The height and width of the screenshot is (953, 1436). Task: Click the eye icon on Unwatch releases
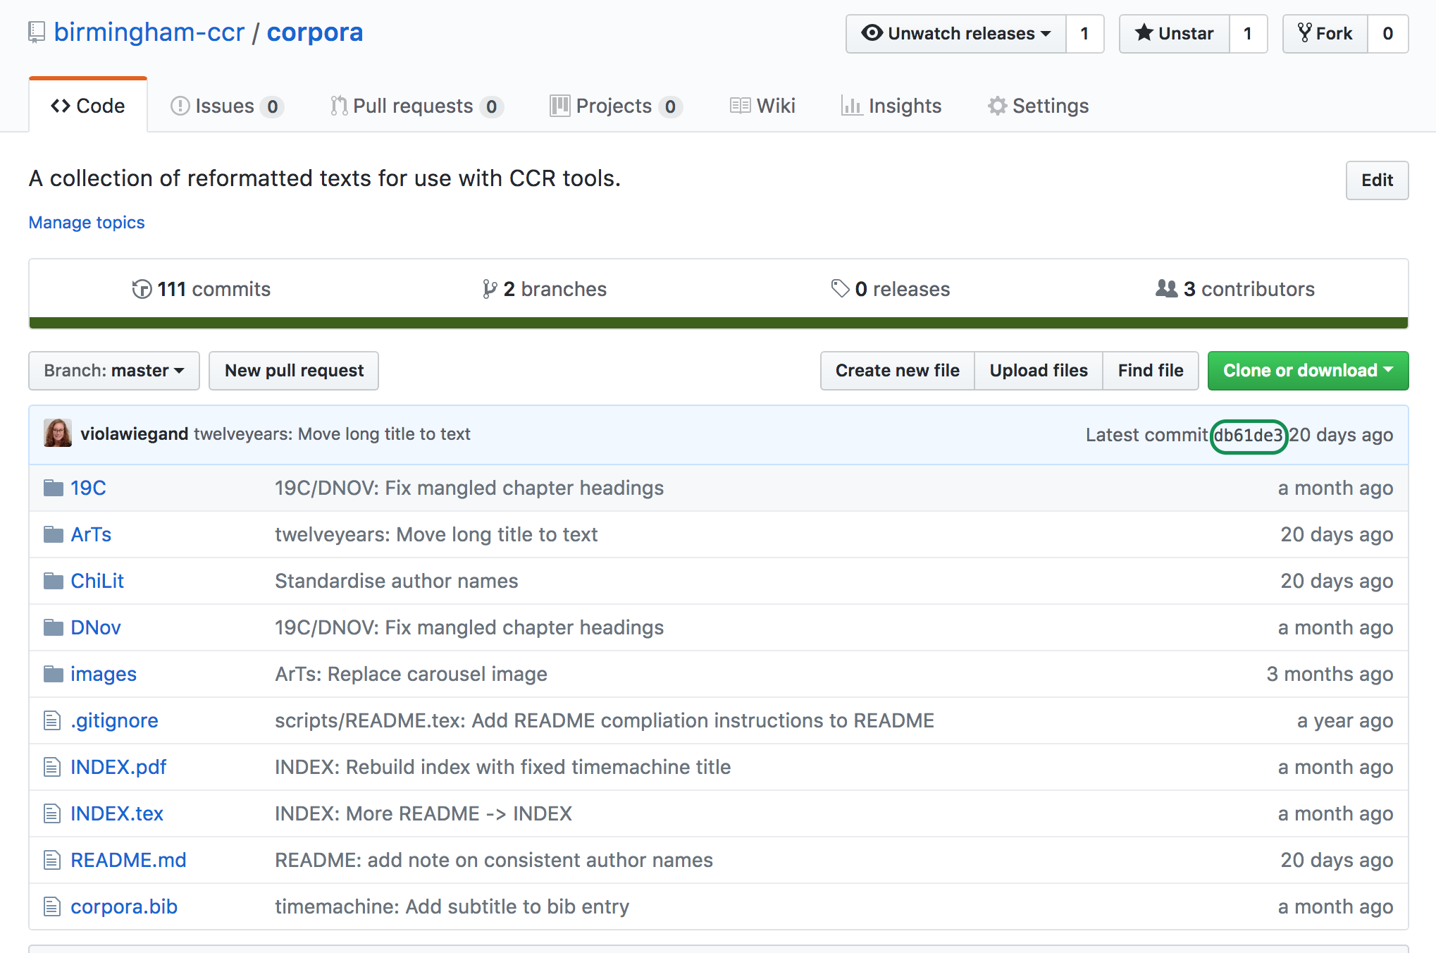(x=872, y=33)
